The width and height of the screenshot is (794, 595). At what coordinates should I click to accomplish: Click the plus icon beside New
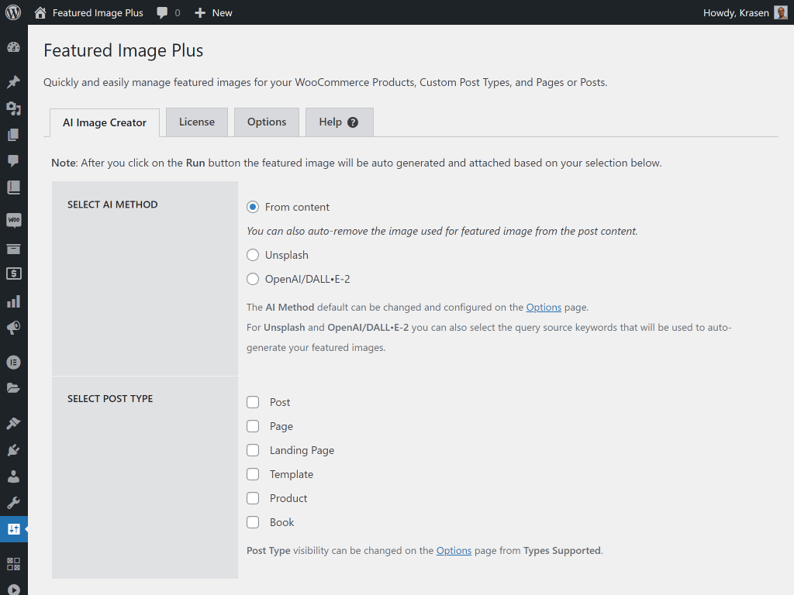[x=200, y=12]
